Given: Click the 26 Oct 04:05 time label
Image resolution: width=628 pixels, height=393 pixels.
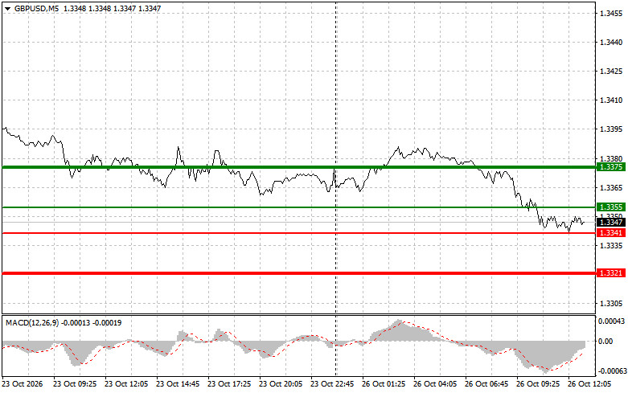Looking at the screenshot, I should 435,384.
